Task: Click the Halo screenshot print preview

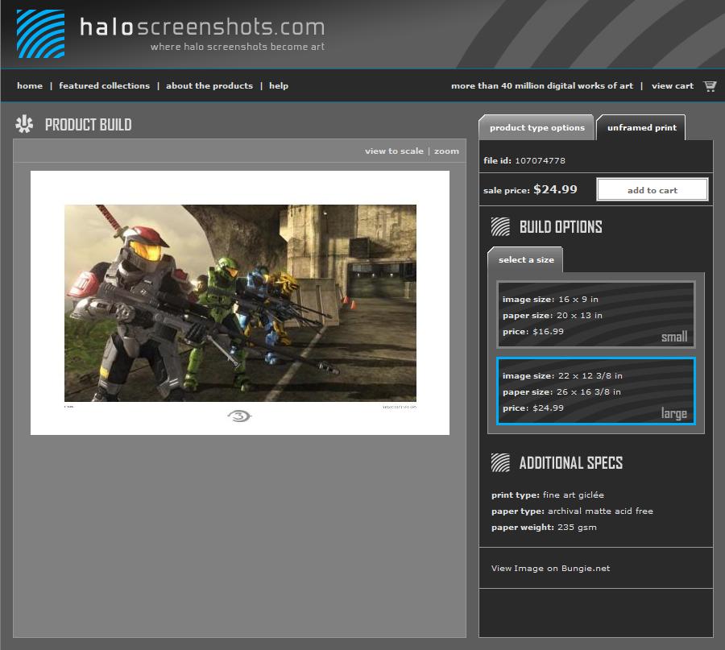Action: 240,303
